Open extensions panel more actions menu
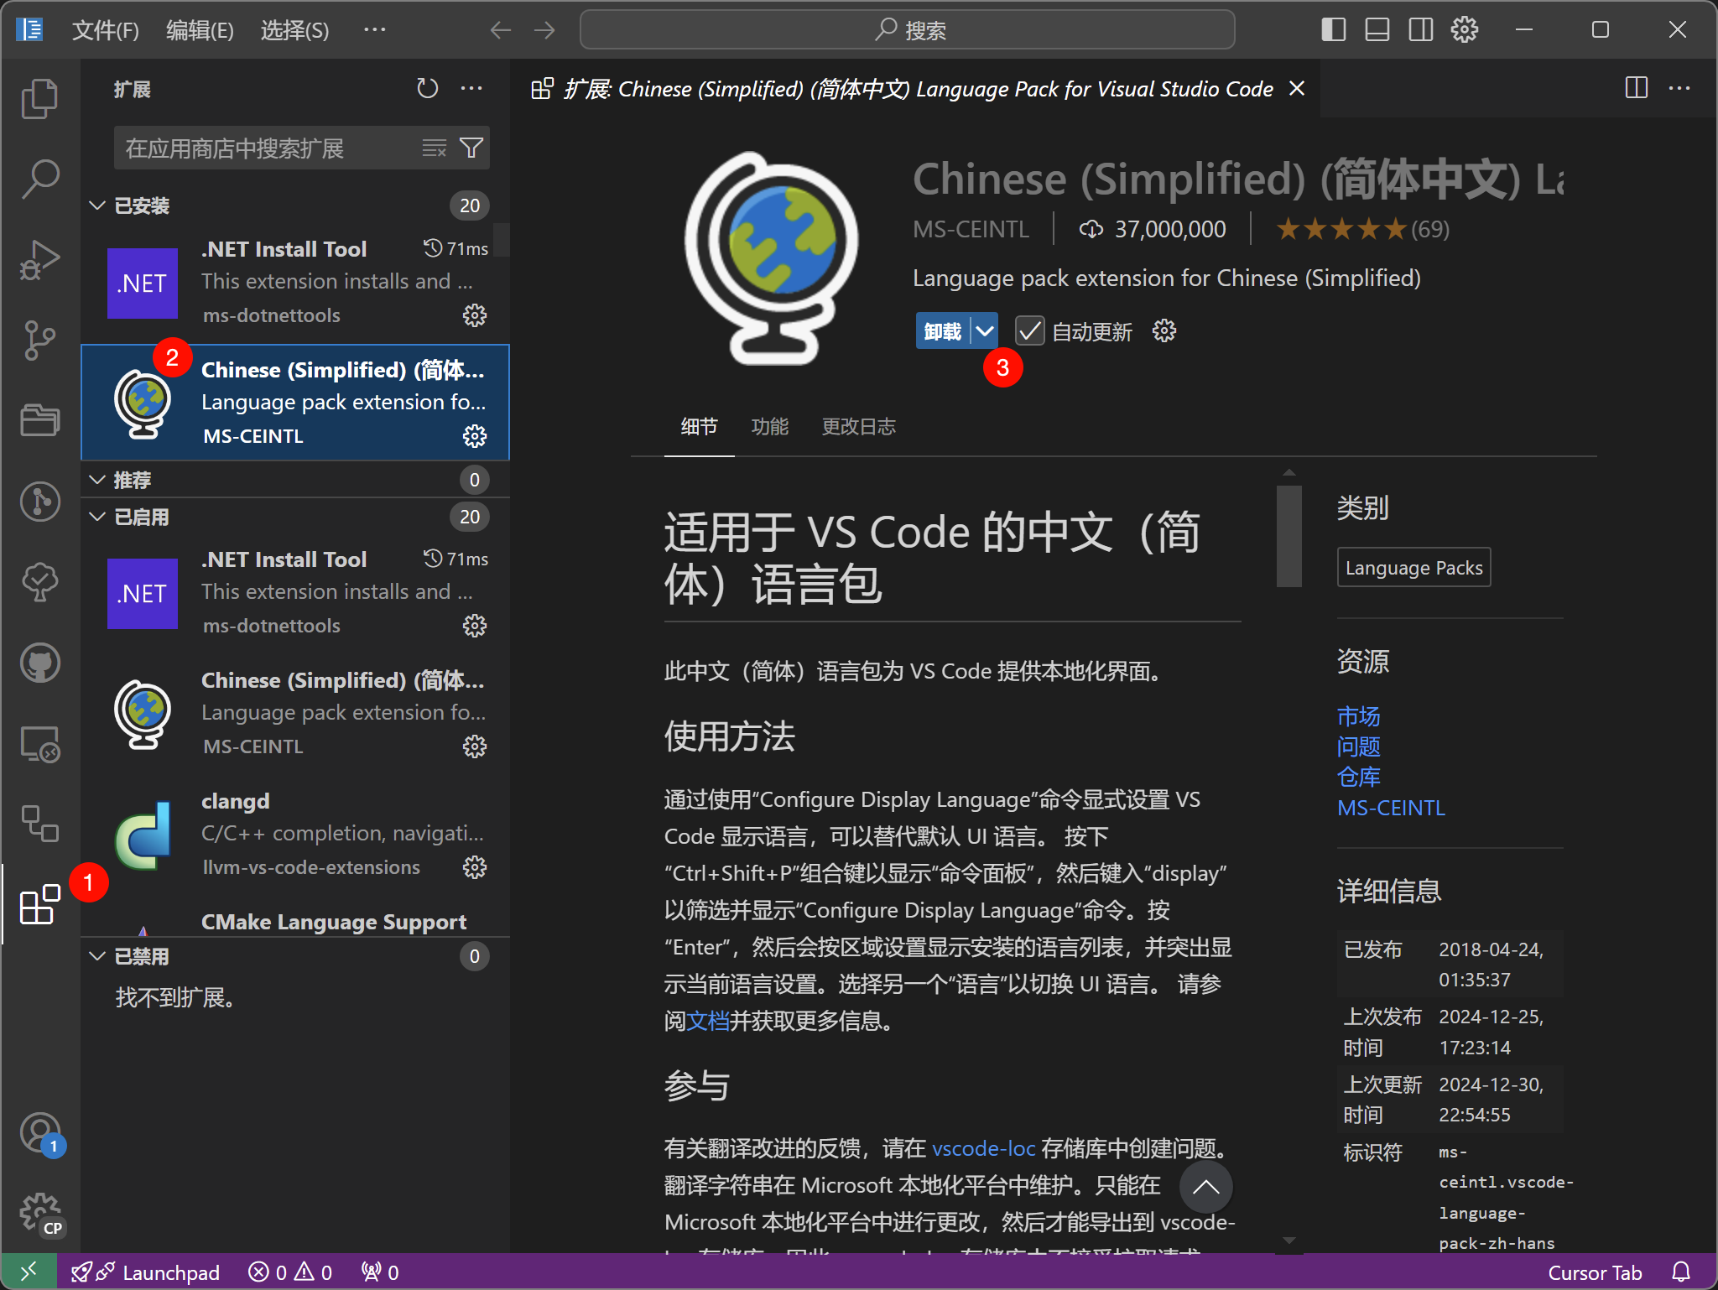The image size is (1718, 1290). click(x=471, y=88)
